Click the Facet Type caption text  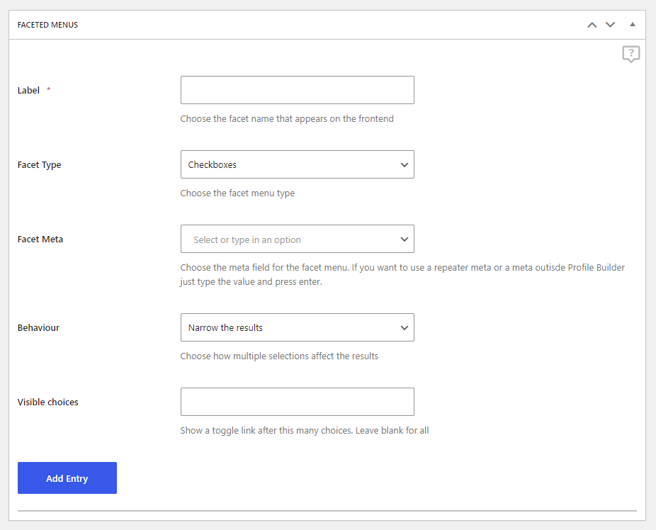tap(40, 165)
